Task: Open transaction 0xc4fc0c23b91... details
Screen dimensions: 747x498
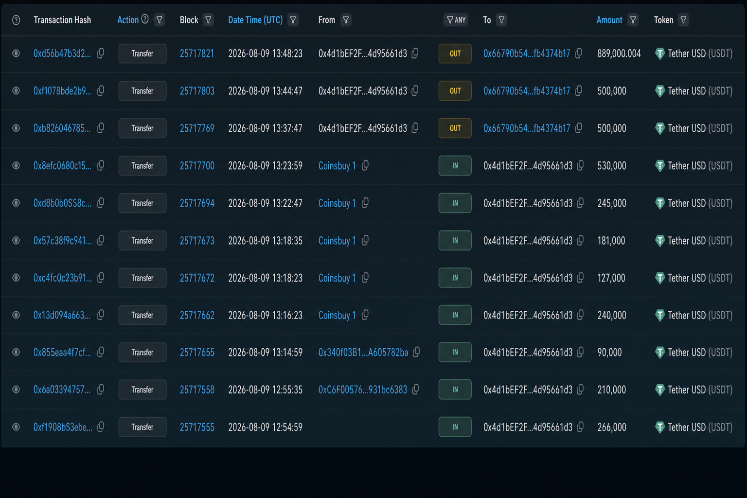Action: click(x=63, y=278)
